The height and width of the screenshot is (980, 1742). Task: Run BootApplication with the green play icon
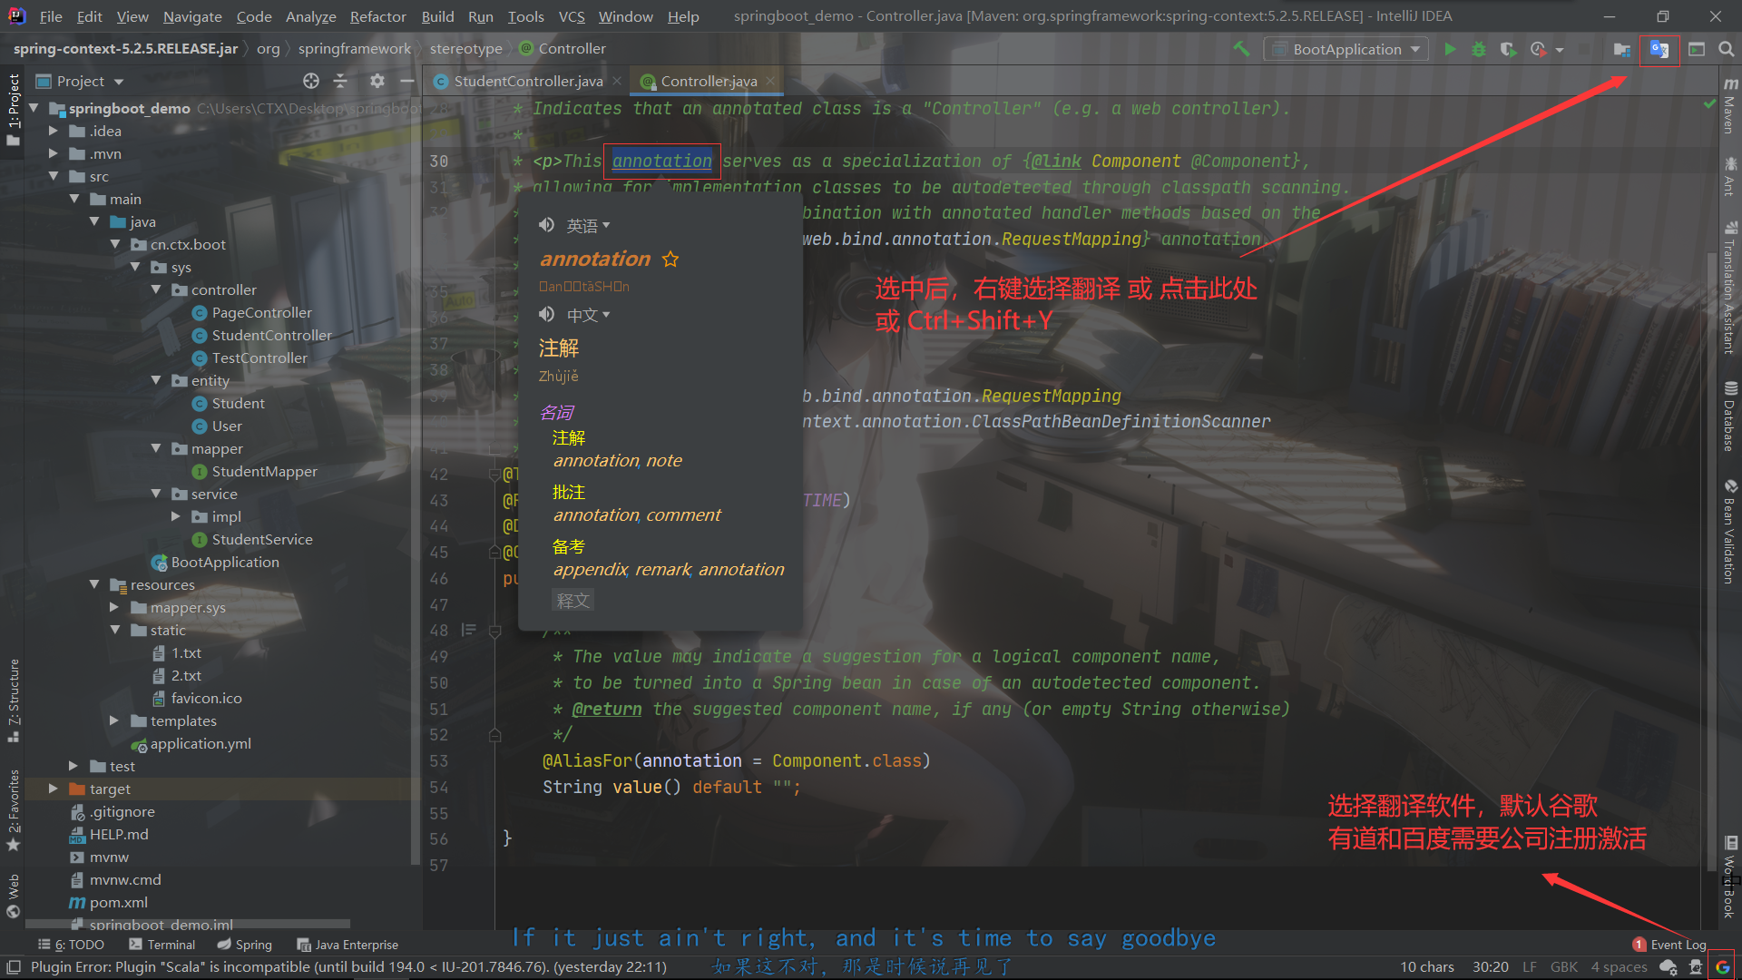coord(1450,49)
